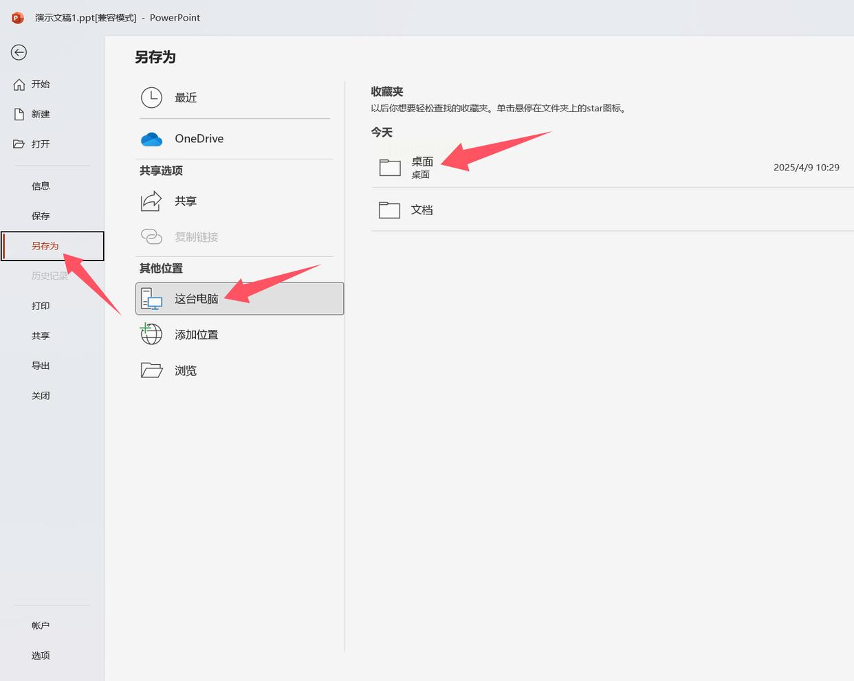Viewport: 854px width, 681px height.
Task: Click the 桌面 path subtitle
Action: pyautogui.click(x=421, y=175)
